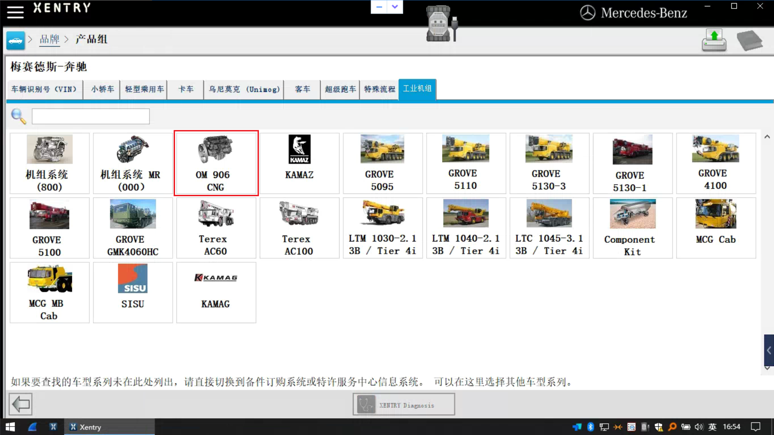
Task: Open the Windows notification center
Action: pos(755,427)
